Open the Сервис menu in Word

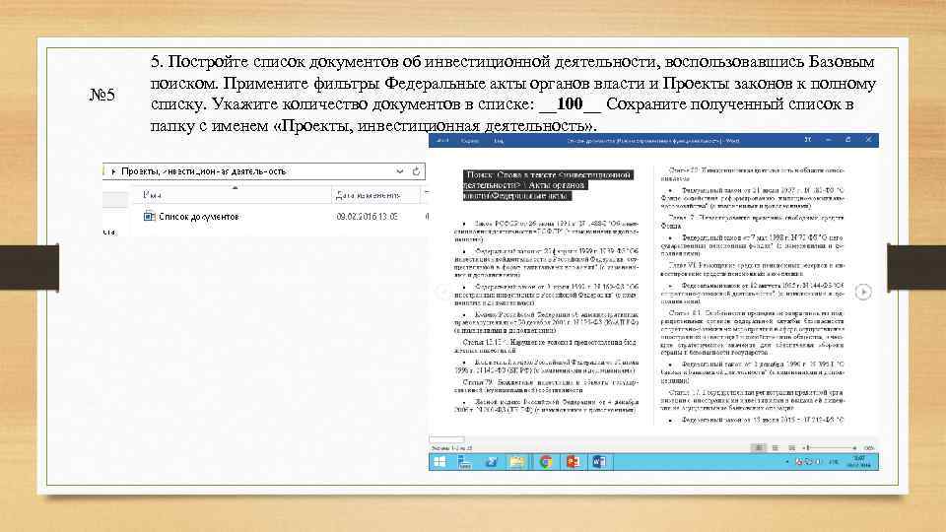[470, 141]
